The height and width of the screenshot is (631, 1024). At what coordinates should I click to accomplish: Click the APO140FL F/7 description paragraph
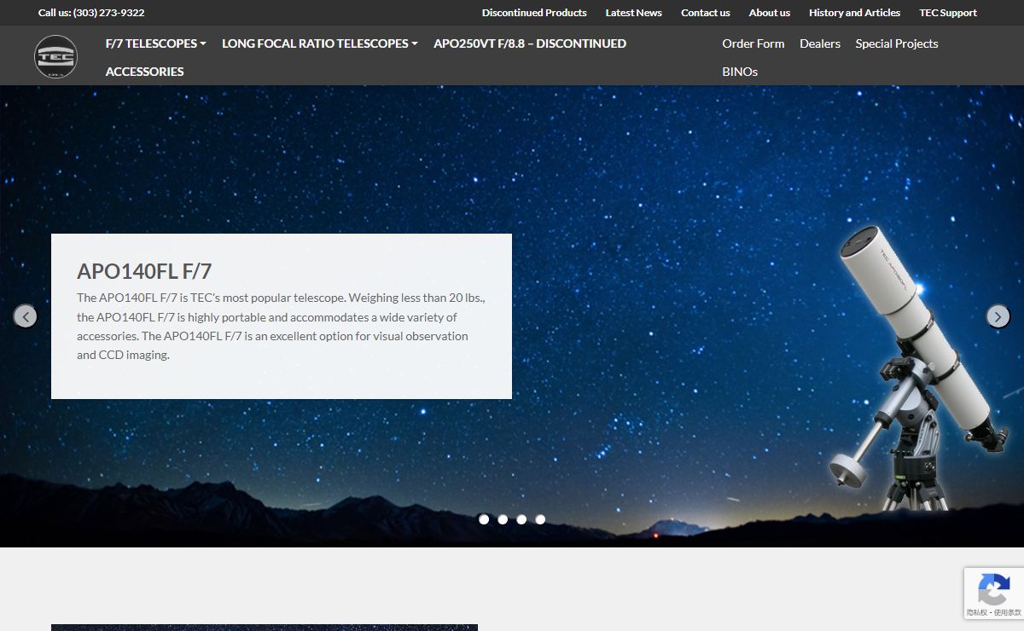coord(282,327)
